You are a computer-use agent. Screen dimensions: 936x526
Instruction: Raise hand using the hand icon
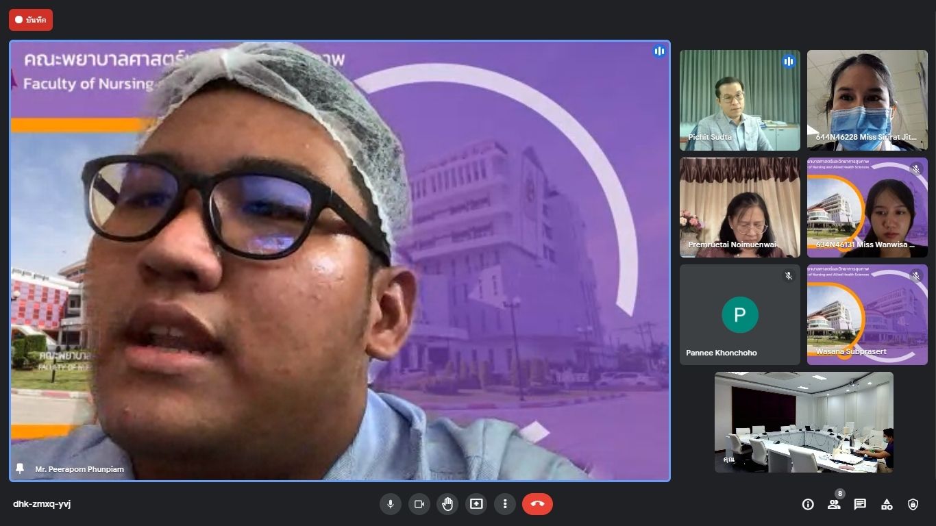[x=447, y=504]
